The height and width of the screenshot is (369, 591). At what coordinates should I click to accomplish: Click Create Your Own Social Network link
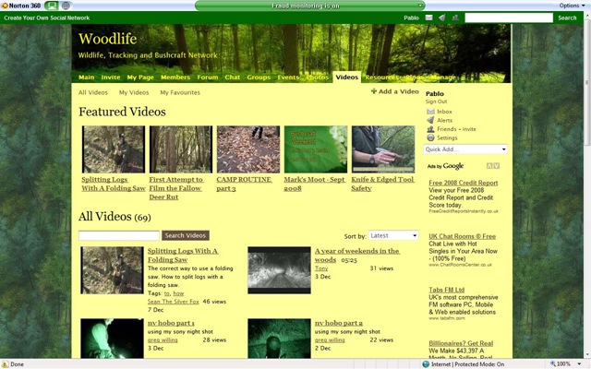[47, 18]
